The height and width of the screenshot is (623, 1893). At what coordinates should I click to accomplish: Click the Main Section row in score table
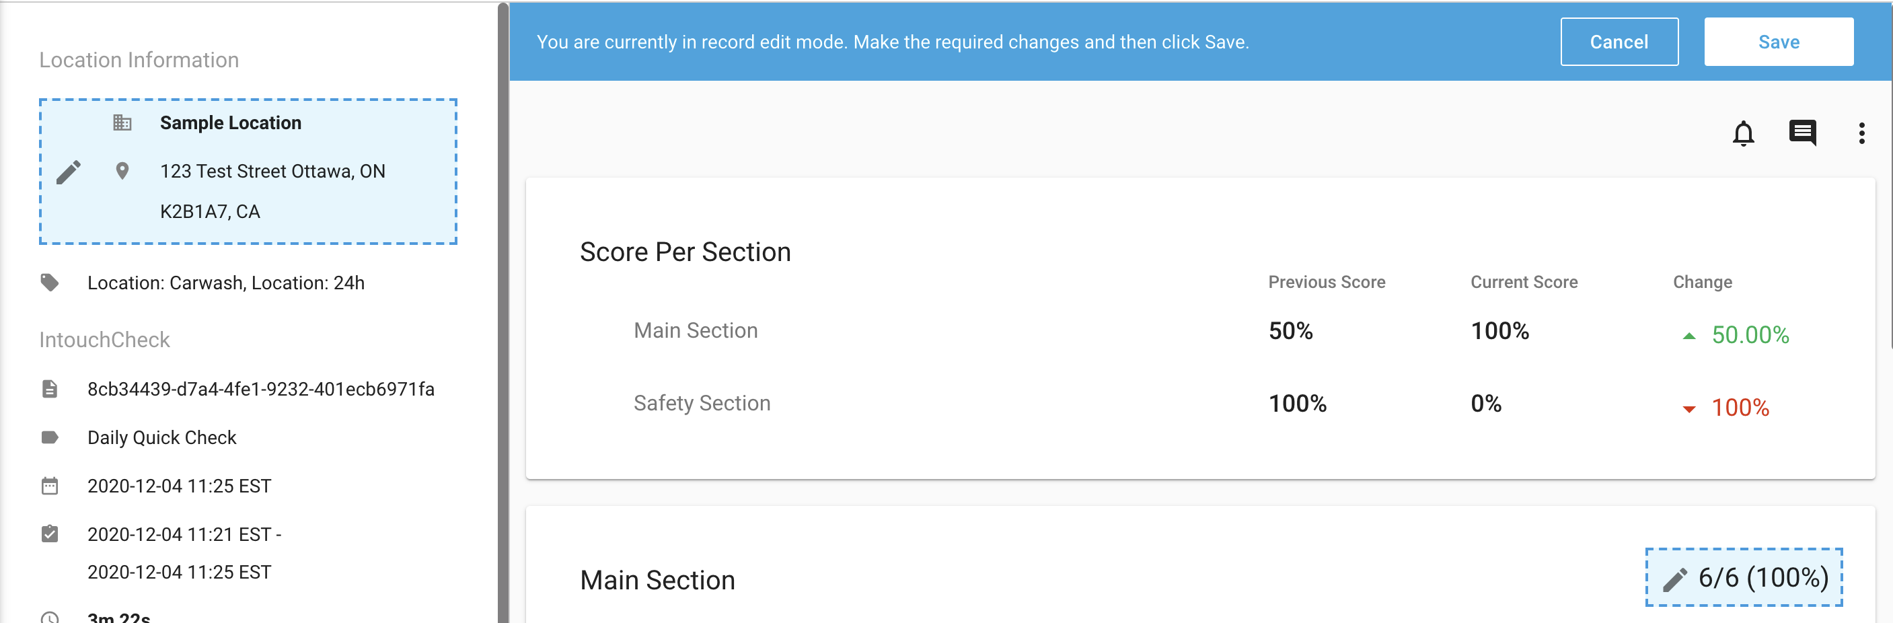click(695, 330)
